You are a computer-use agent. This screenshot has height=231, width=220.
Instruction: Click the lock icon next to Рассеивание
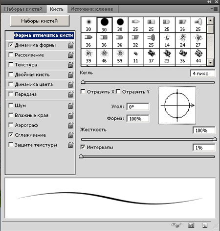pos(70,55)
